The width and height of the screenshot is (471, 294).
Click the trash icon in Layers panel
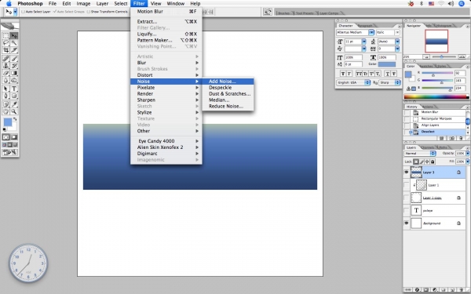pos(461,290)
